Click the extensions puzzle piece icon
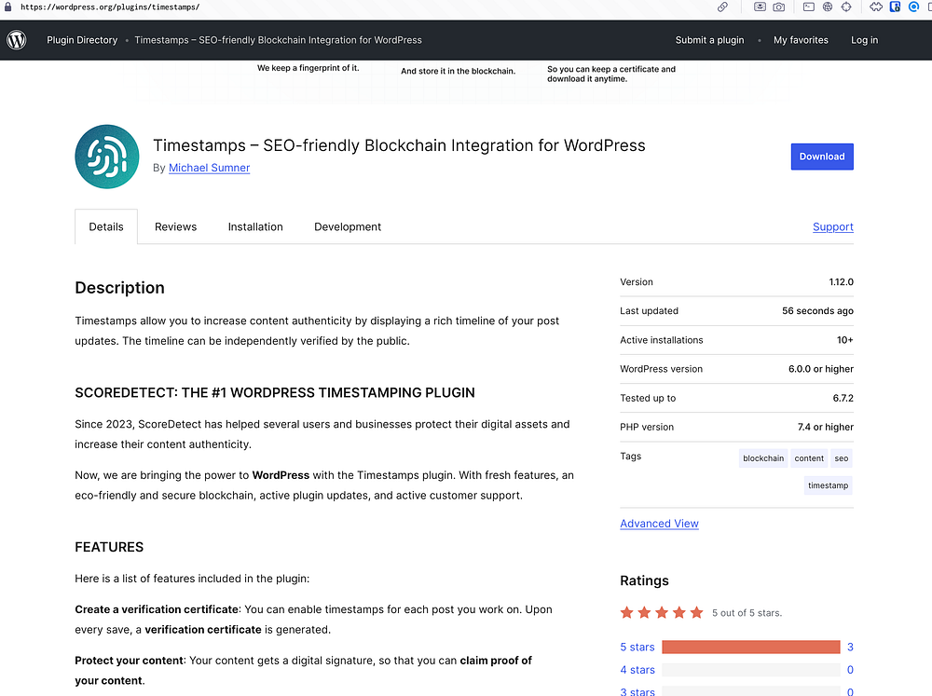The image size is (932, 696). tap(876, 7)
